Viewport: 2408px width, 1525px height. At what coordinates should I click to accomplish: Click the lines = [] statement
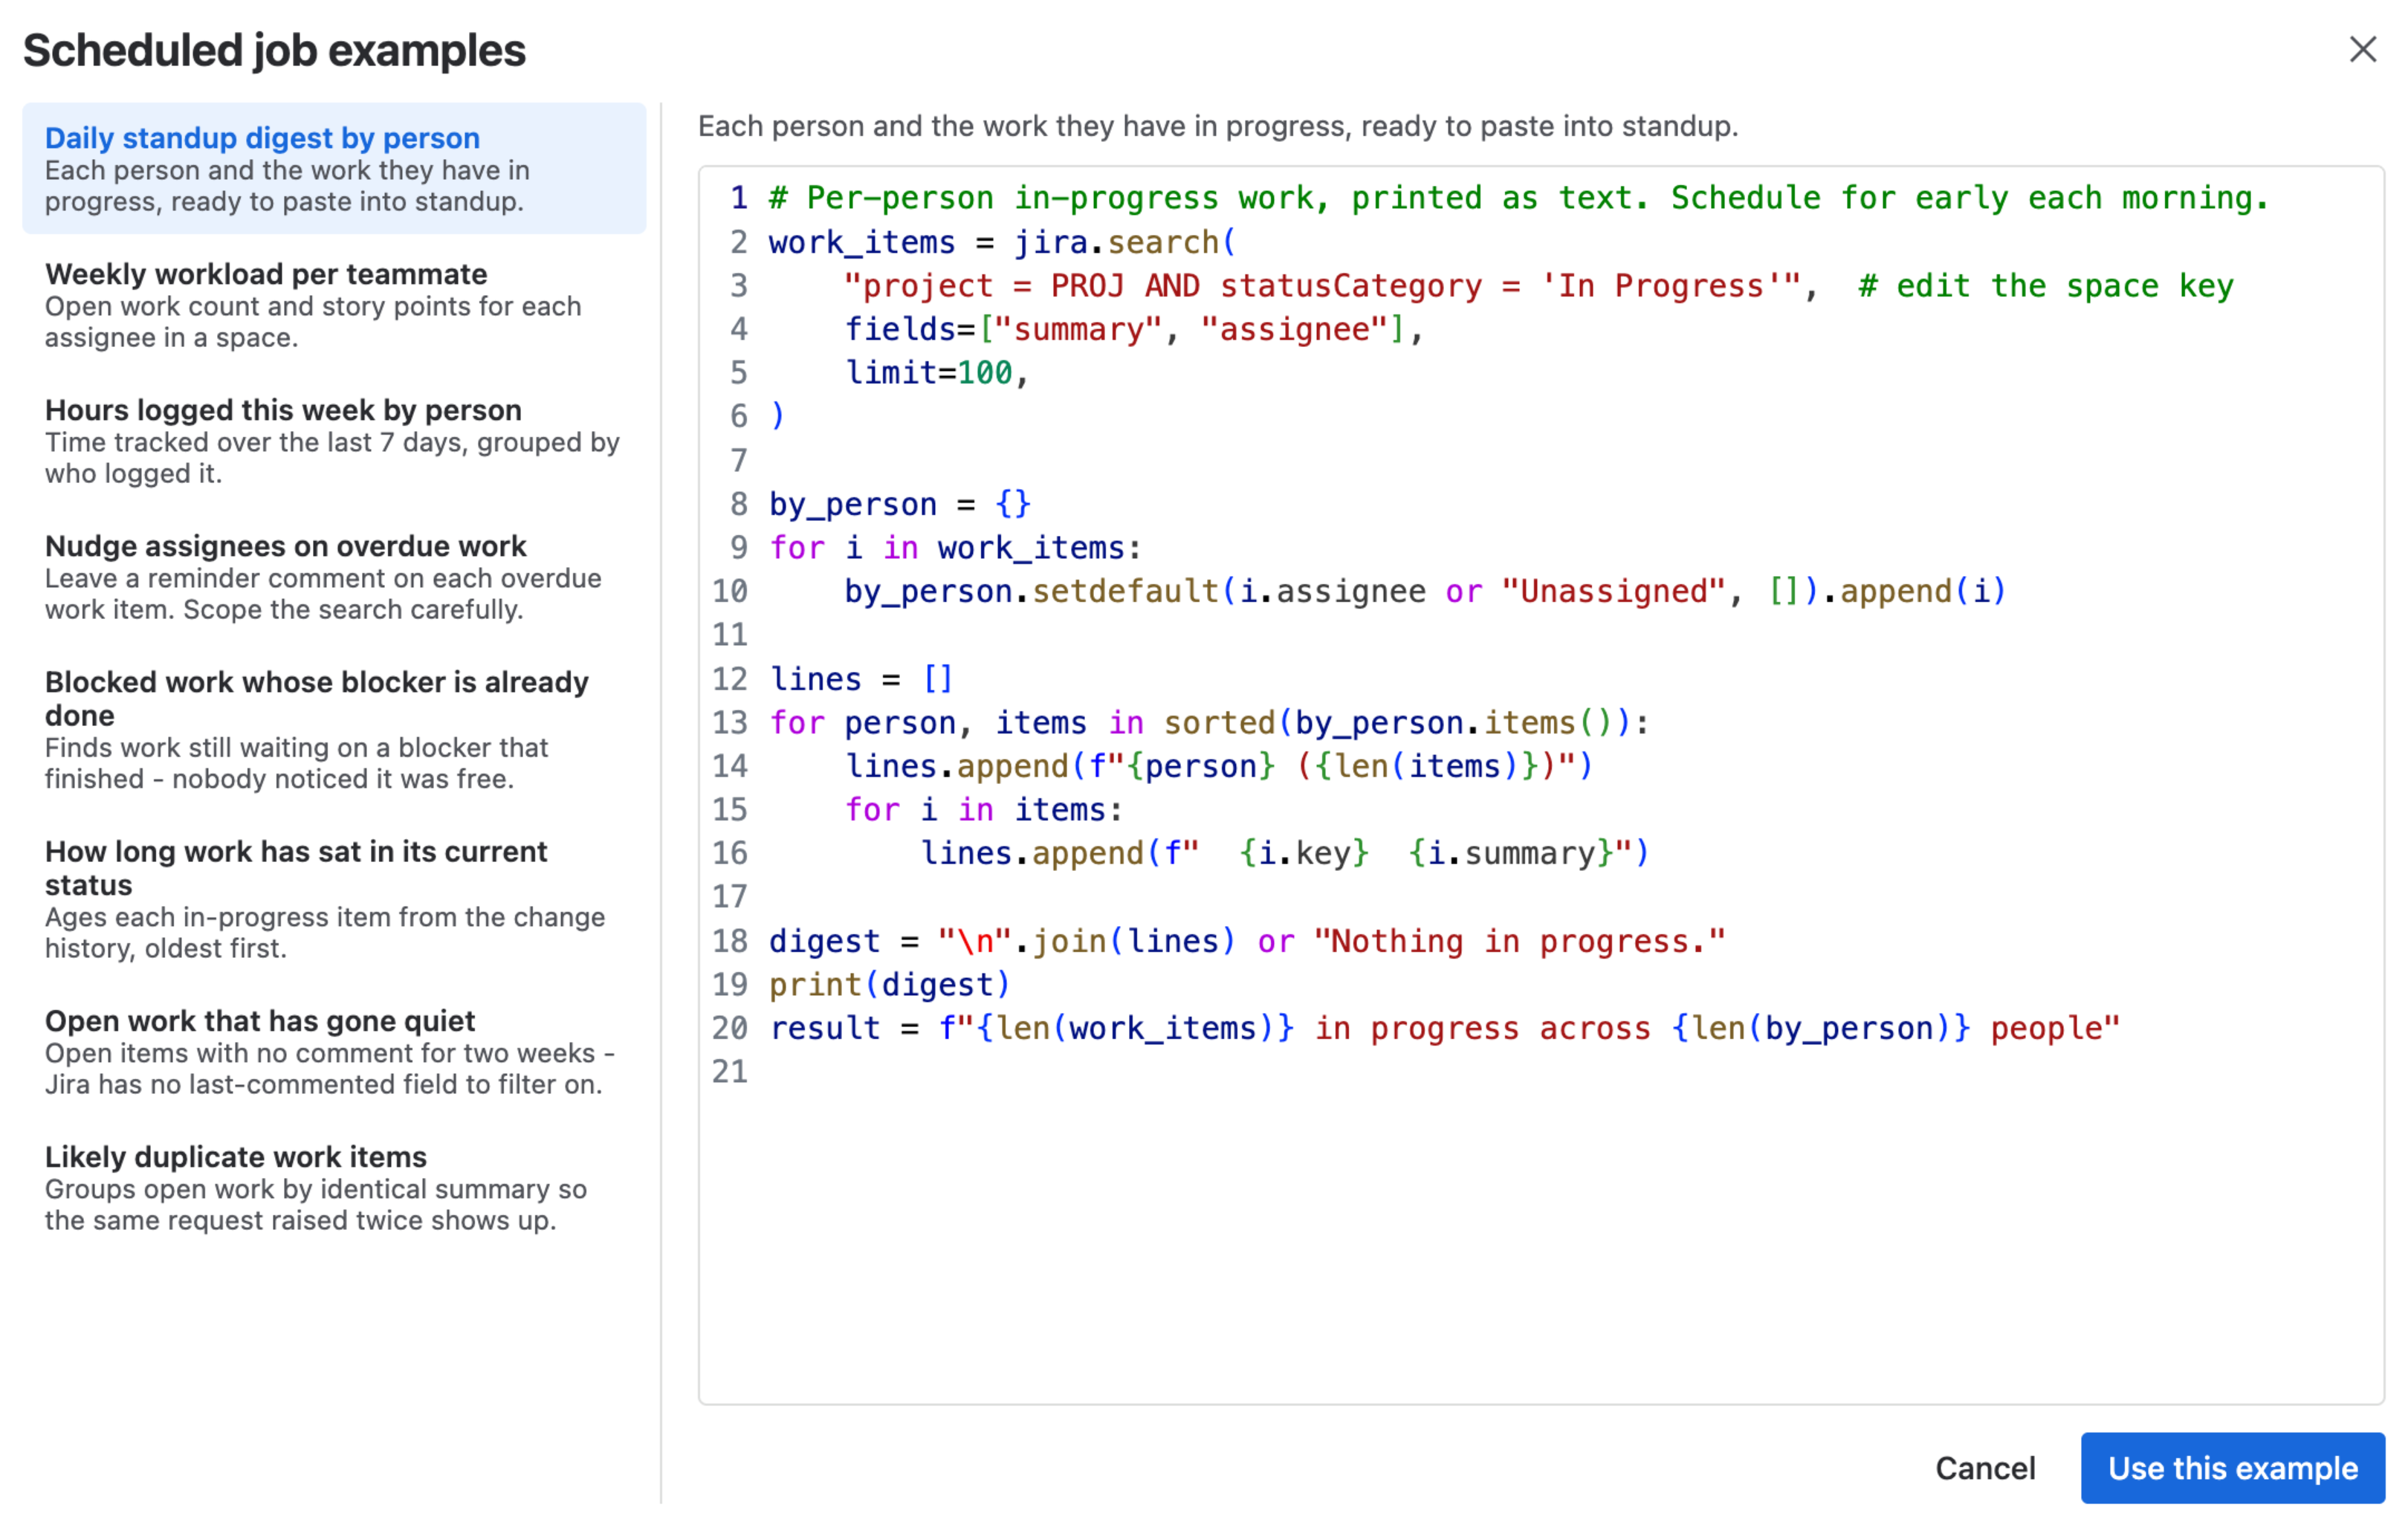pos(861,679)
